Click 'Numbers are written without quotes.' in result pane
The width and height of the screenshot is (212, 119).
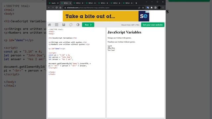pos(121,42)
